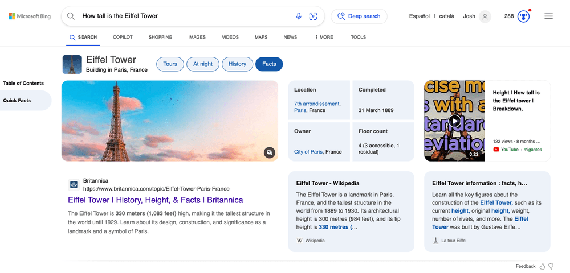This screenshot has height=273, width=570.
Task: Click the La tour Eiffel source label
Action: pos(454,241)
